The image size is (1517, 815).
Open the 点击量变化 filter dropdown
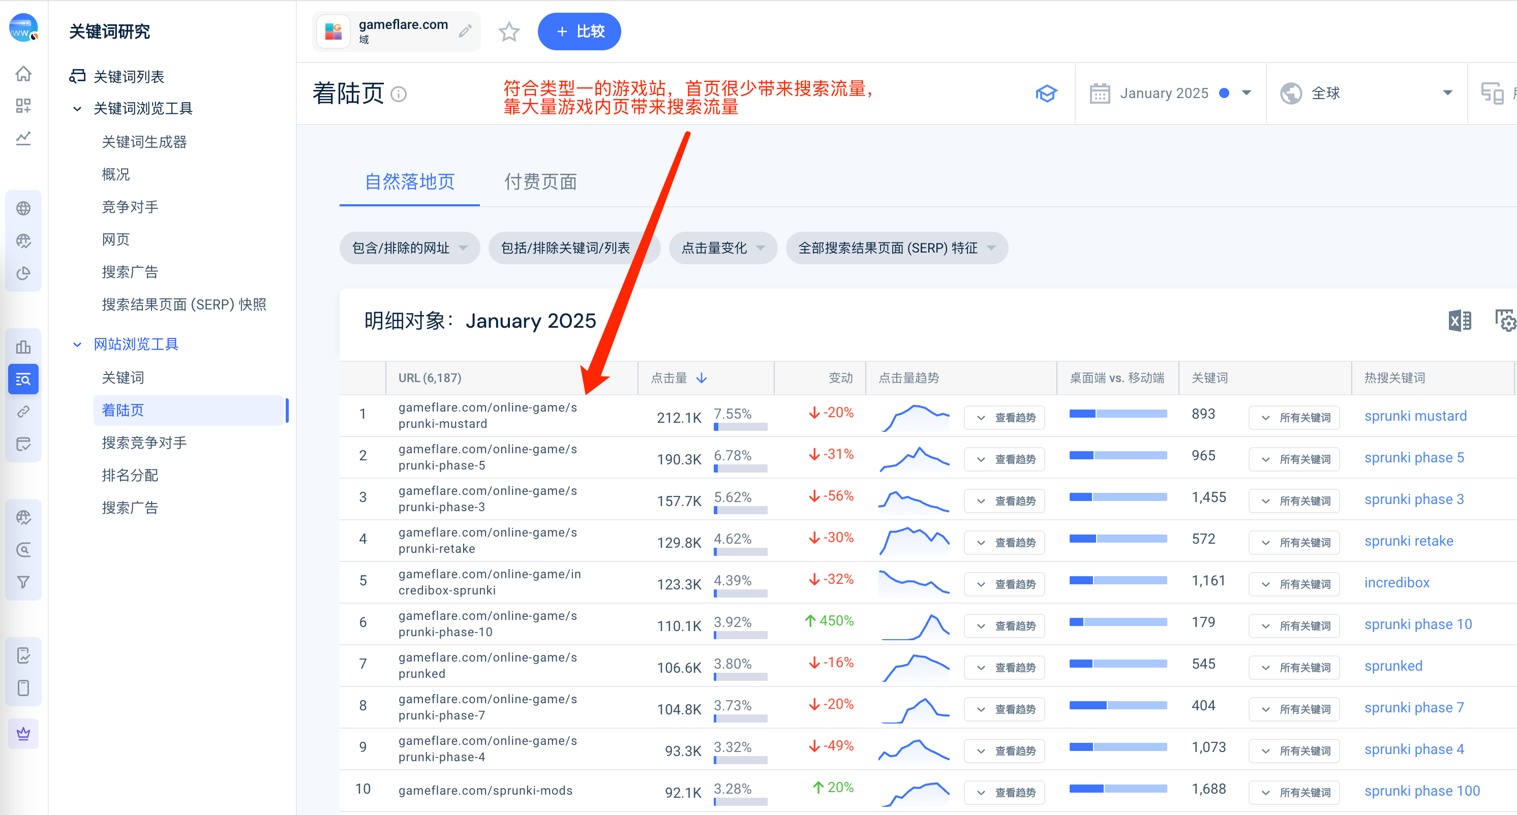tap(722, 248)
